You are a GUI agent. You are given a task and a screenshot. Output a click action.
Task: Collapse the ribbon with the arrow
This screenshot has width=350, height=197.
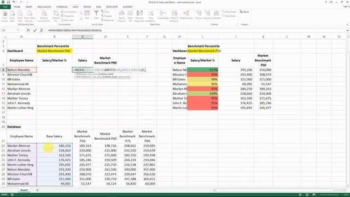click(x=347, y=24)
